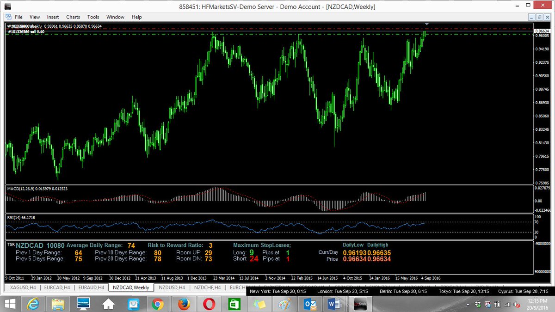Show hidden system tray icons
Screen dimensions: 555x312
click(x=469, y=304)
